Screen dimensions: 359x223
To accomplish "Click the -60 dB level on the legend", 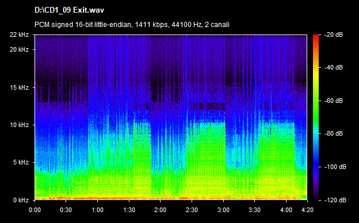I will (334, 101).
